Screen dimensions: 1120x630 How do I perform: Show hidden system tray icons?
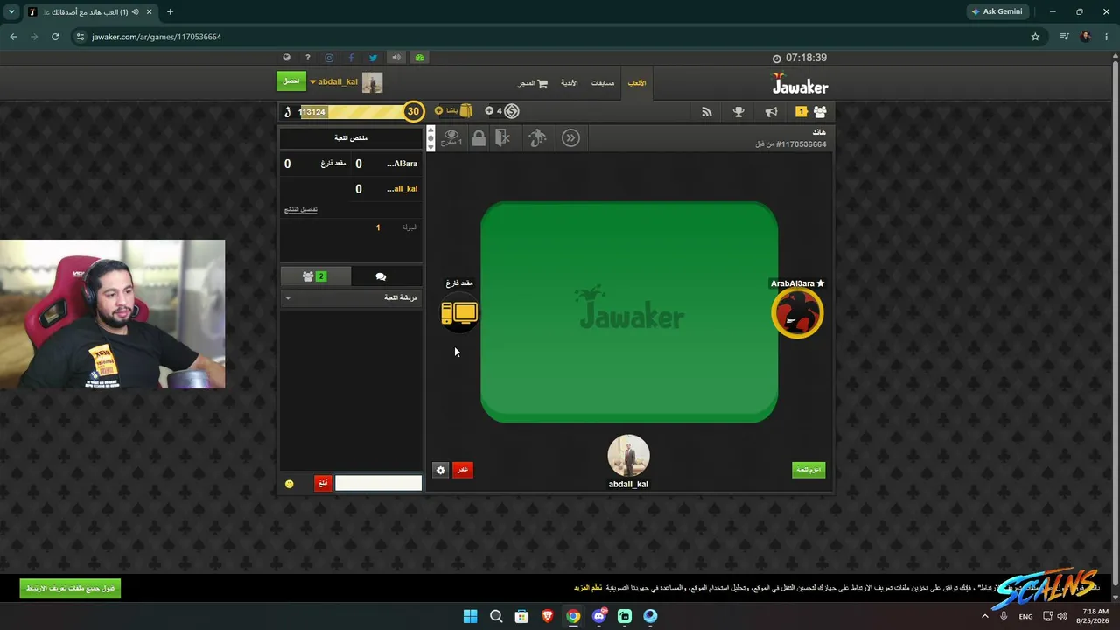coord(984,616)
